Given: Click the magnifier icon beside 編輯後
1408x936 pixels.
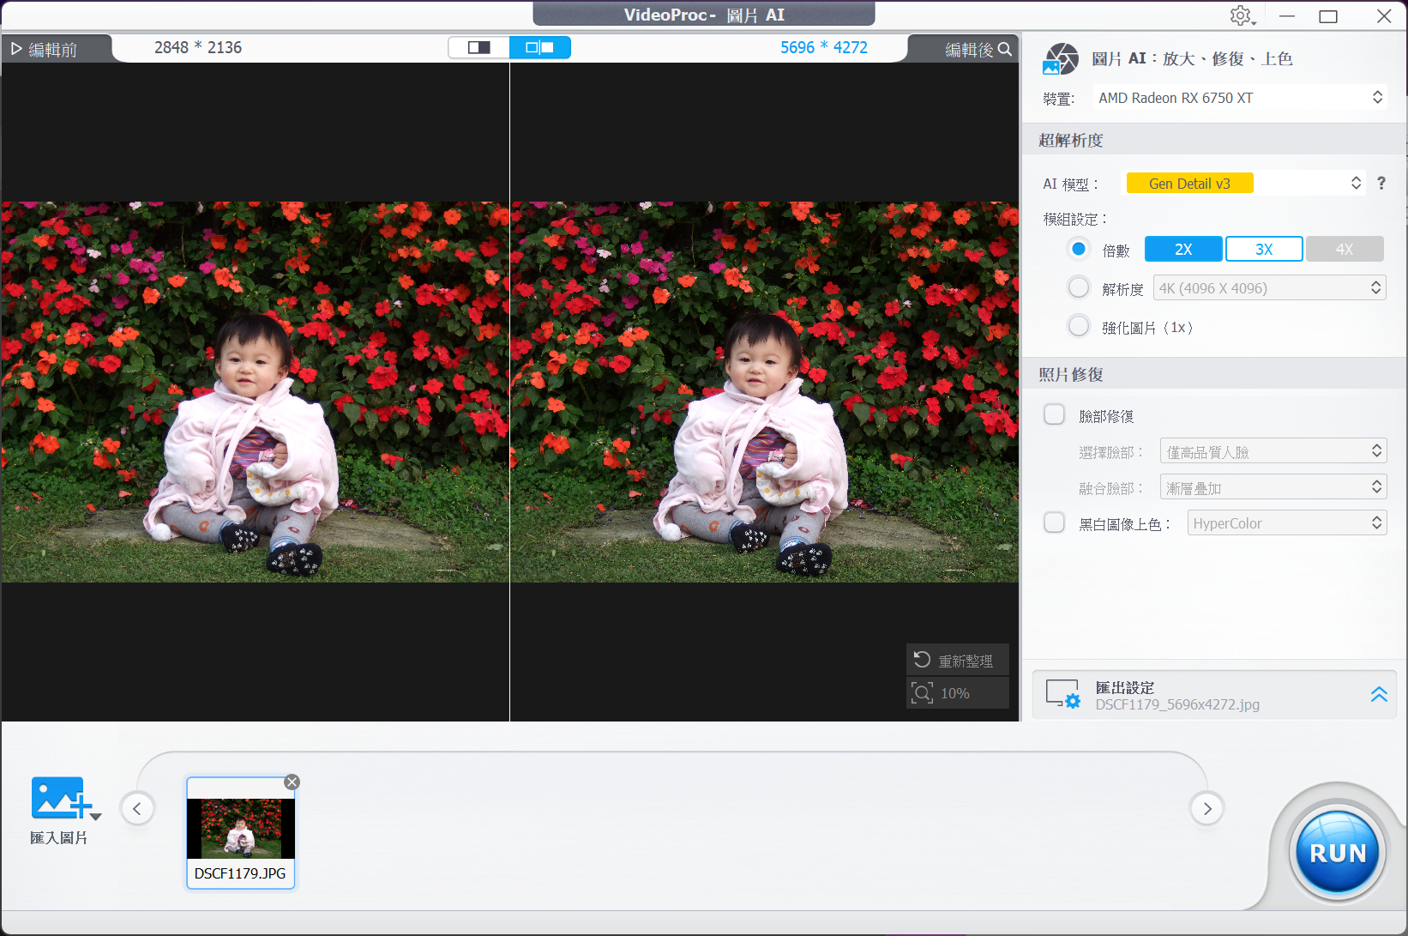Looking at the screenshot, I should click(1005, 50).
